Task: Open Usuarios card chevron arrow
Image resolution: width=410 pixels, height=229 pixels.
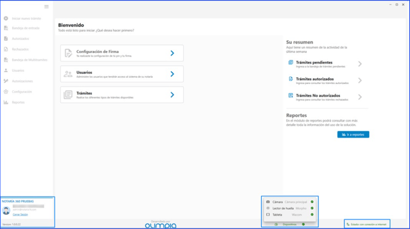Action: tap(173, 74)
